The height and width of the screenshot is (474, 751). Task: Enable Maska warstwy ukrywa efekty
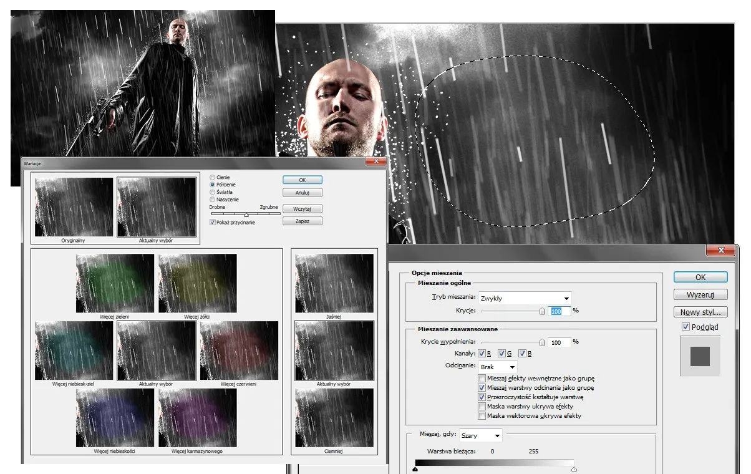[482, 407]
